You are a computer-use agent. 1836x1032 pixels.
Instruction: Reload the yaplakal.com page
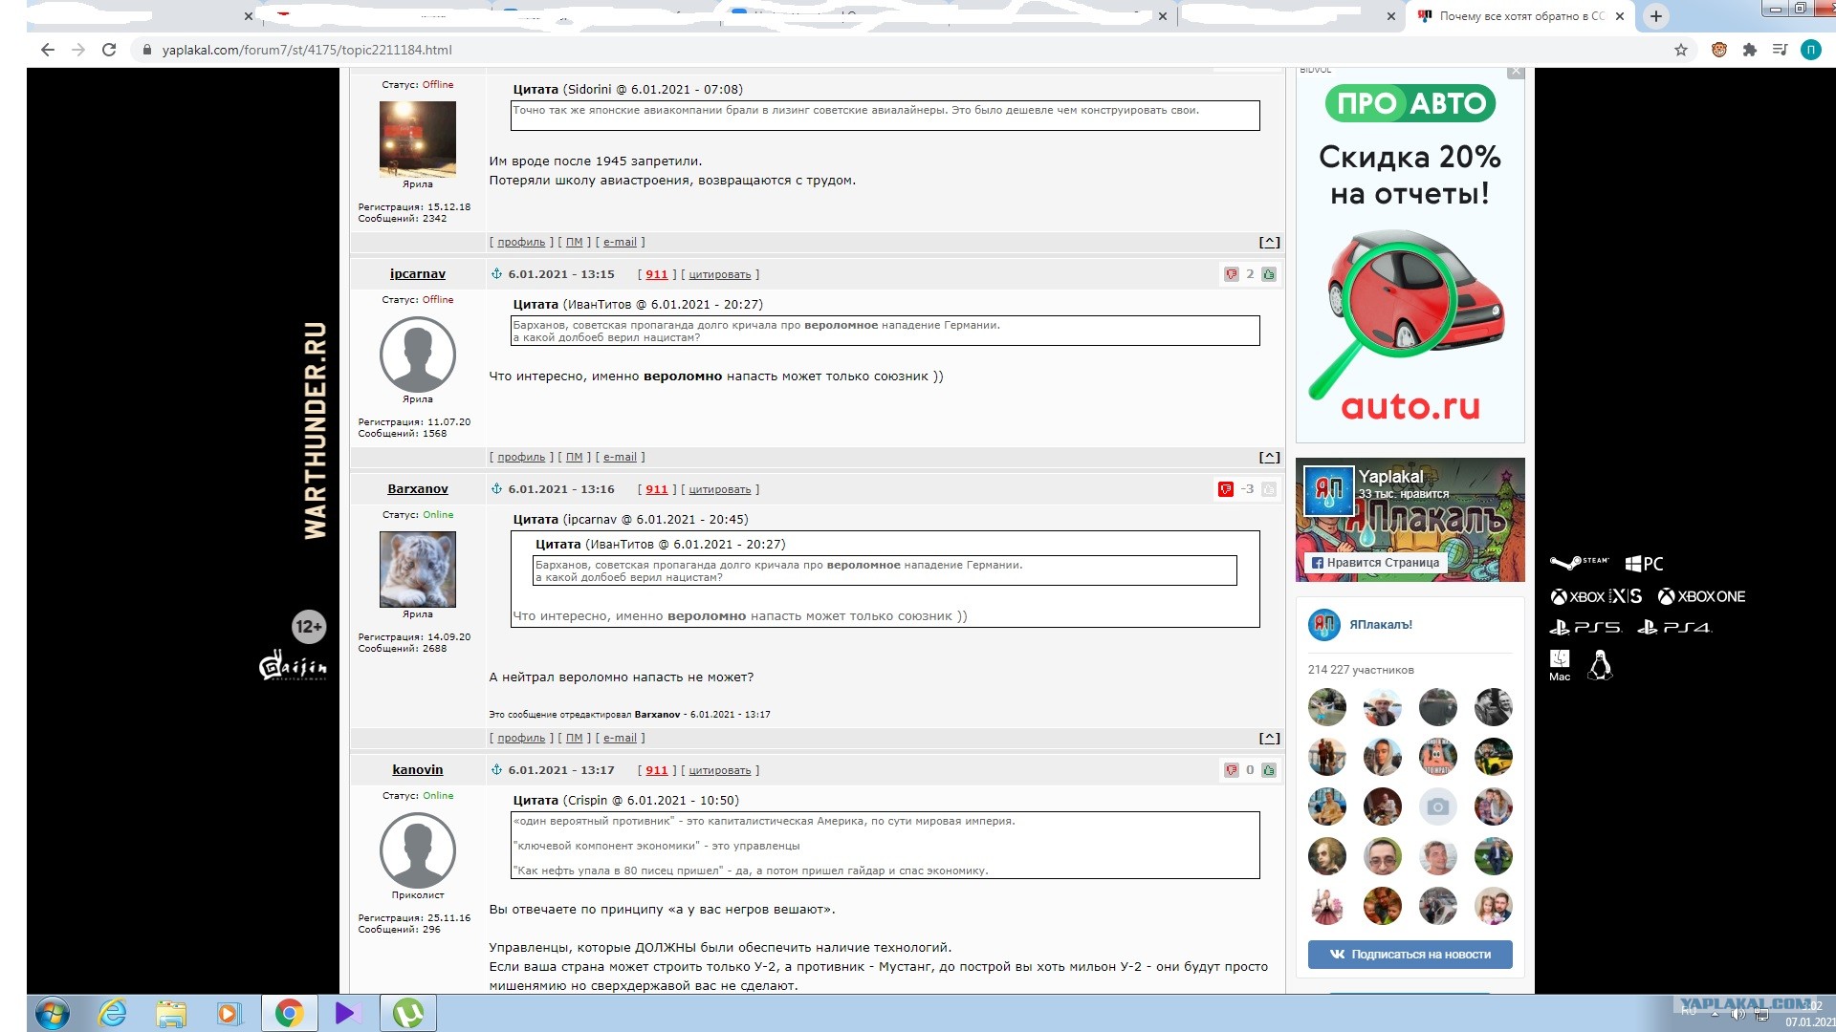pos(109,50)
